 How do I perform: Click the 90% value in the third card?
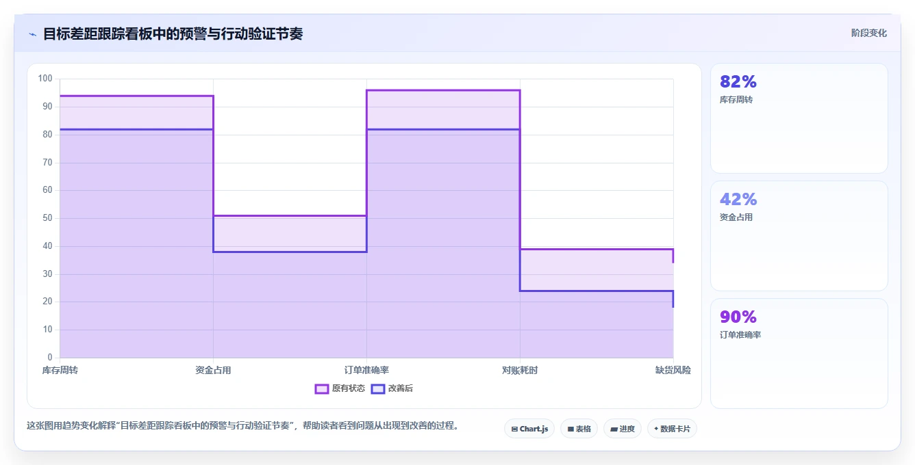(738, 317)
